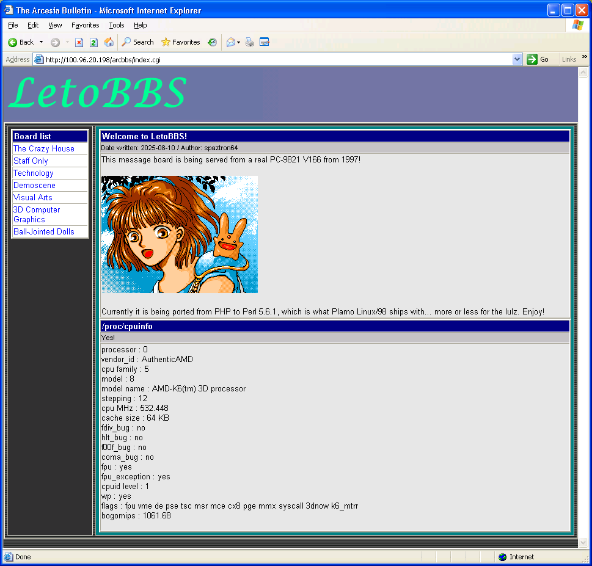
Task: Click the Links toolbar label
Action: click(569, 59)
